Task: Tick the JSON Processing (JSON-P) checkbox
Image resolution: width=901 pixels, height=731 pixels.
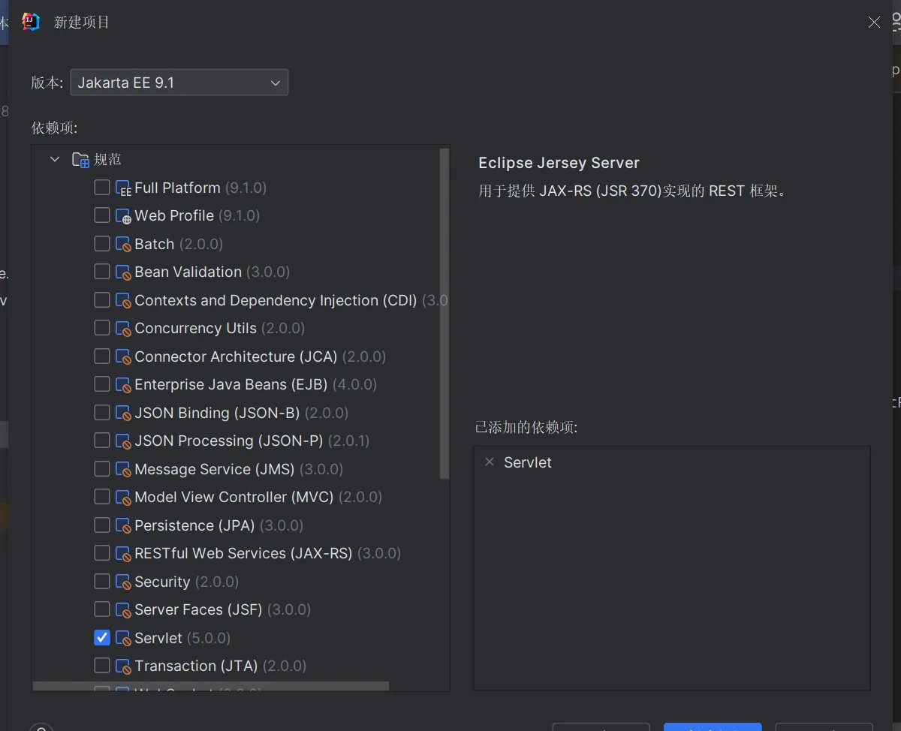Action: 102,441
